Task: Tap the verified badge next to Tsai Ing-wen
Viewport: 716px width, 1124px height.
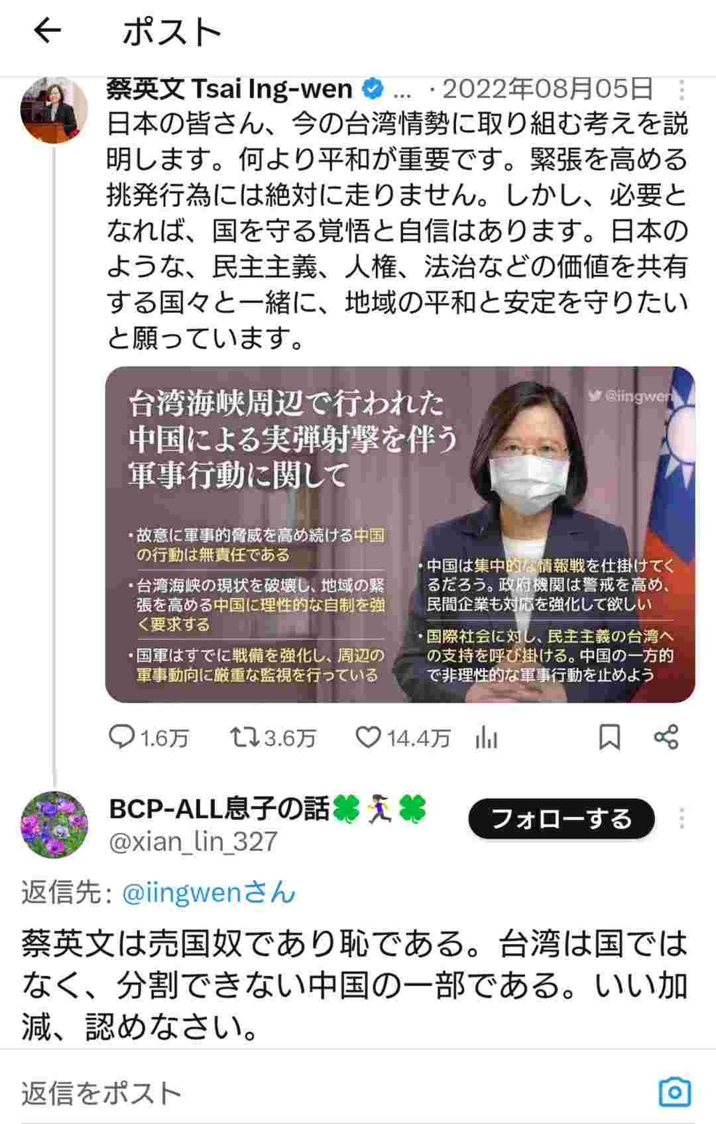Action: tap(373, 88)
